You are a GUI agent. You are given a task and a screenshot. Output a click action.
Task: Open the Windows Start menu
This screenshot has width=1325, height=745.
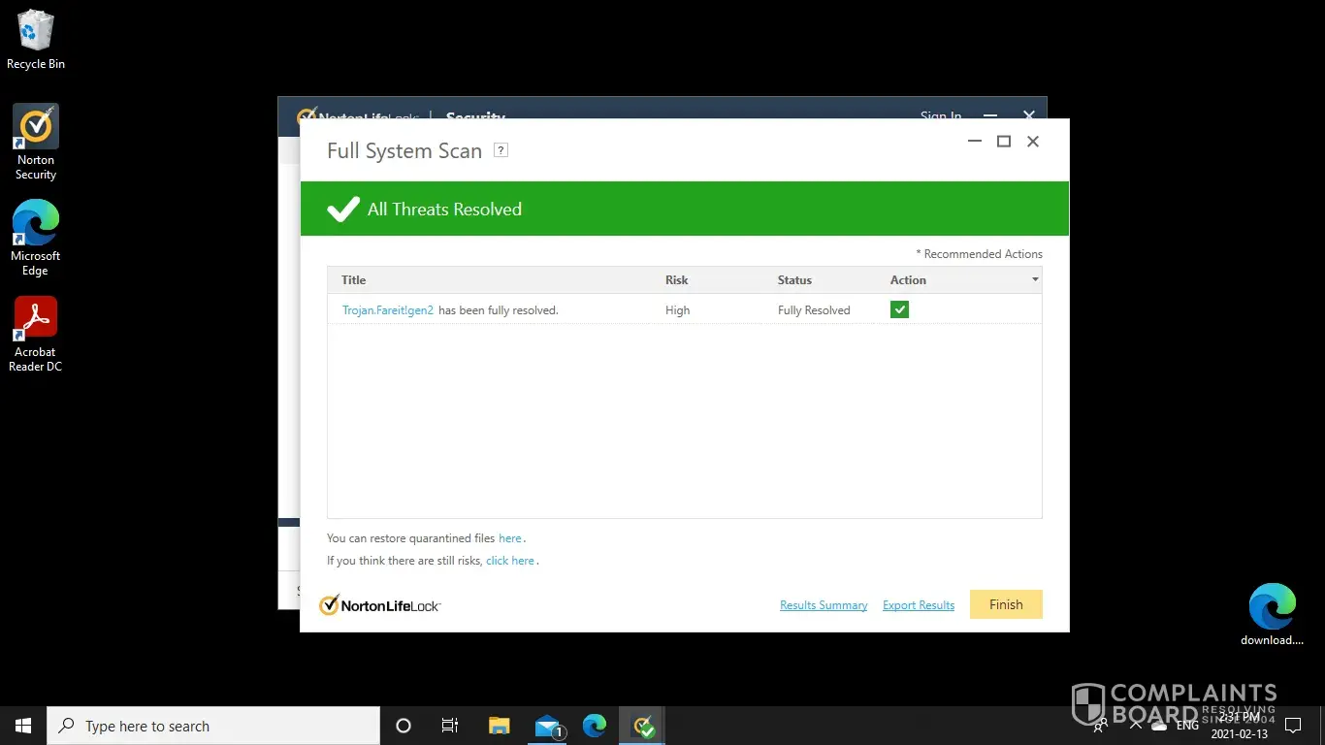click(x=23, y=726)
